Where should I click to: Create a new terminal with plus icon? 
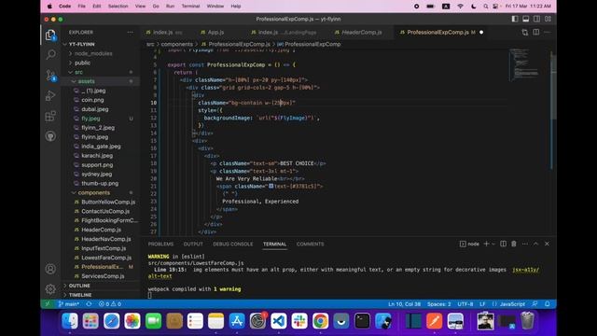(x=486, y=244)
